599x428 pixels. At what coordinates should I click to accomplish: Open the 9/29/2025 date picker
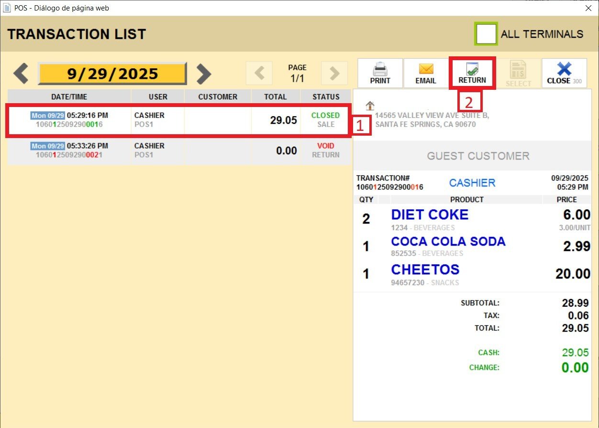pos(112,74)
